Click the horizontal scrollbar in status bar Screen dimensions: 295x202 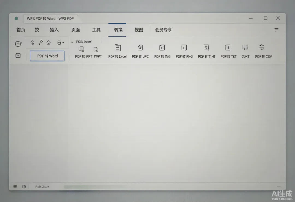click(x=96, y=186)
